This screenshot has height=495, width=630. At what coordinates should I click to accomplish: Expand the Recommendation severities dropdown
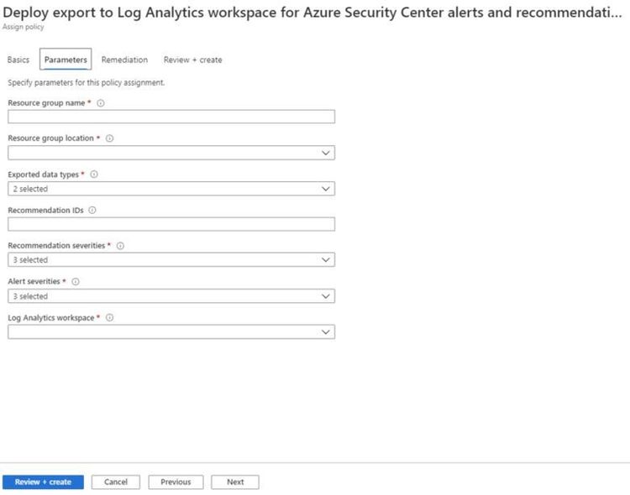[x=171, y=260]
